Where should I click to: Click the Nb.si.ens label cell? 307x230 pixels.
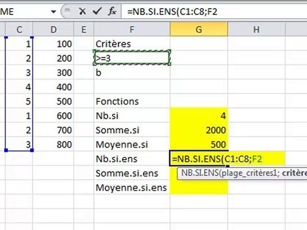132,159
